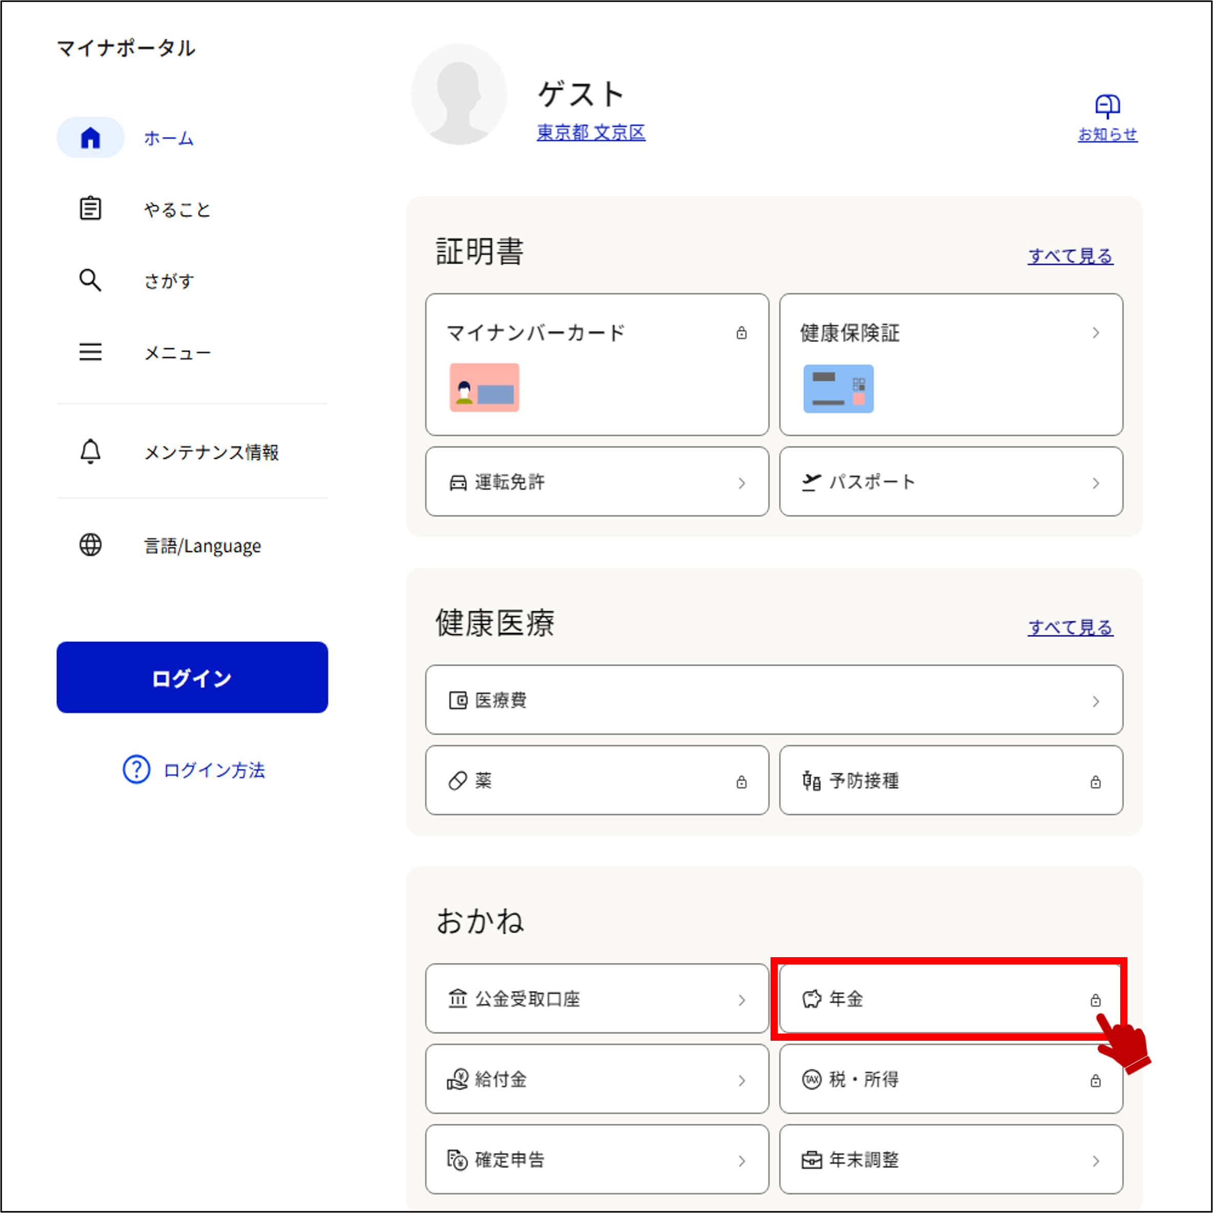Open 健康保険証 via its chevron

(1096, 333)
